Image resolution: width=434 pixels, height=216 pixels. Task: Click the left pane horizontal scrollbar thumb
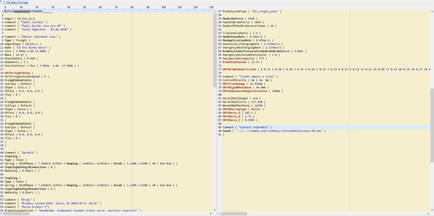tap(17, 214)
